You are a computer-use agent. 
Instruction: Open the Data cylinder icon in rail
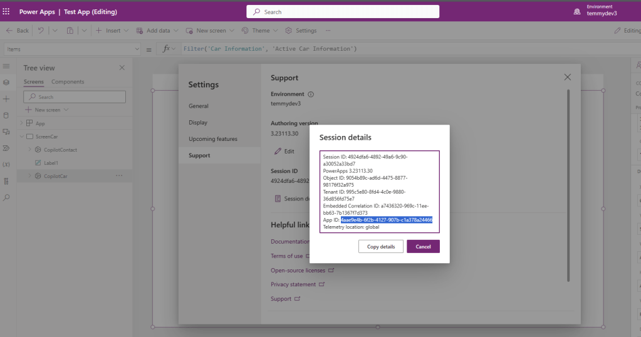(x=6, y=115)
